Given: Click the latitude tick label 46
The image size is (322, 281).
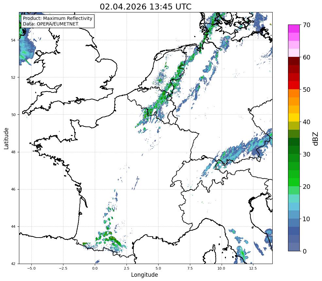Looking at the screenshot, I should pyautogui.click(x=13, y=189).
